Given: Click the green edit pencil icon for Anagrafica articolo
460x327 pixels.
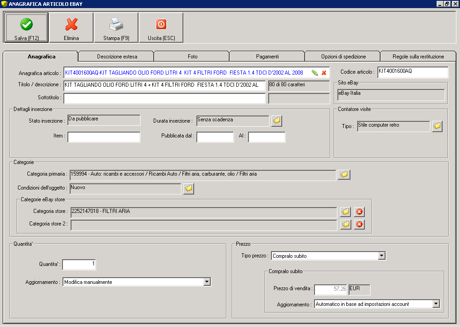Looking at the screenshot, I should [x=315, y=73].
